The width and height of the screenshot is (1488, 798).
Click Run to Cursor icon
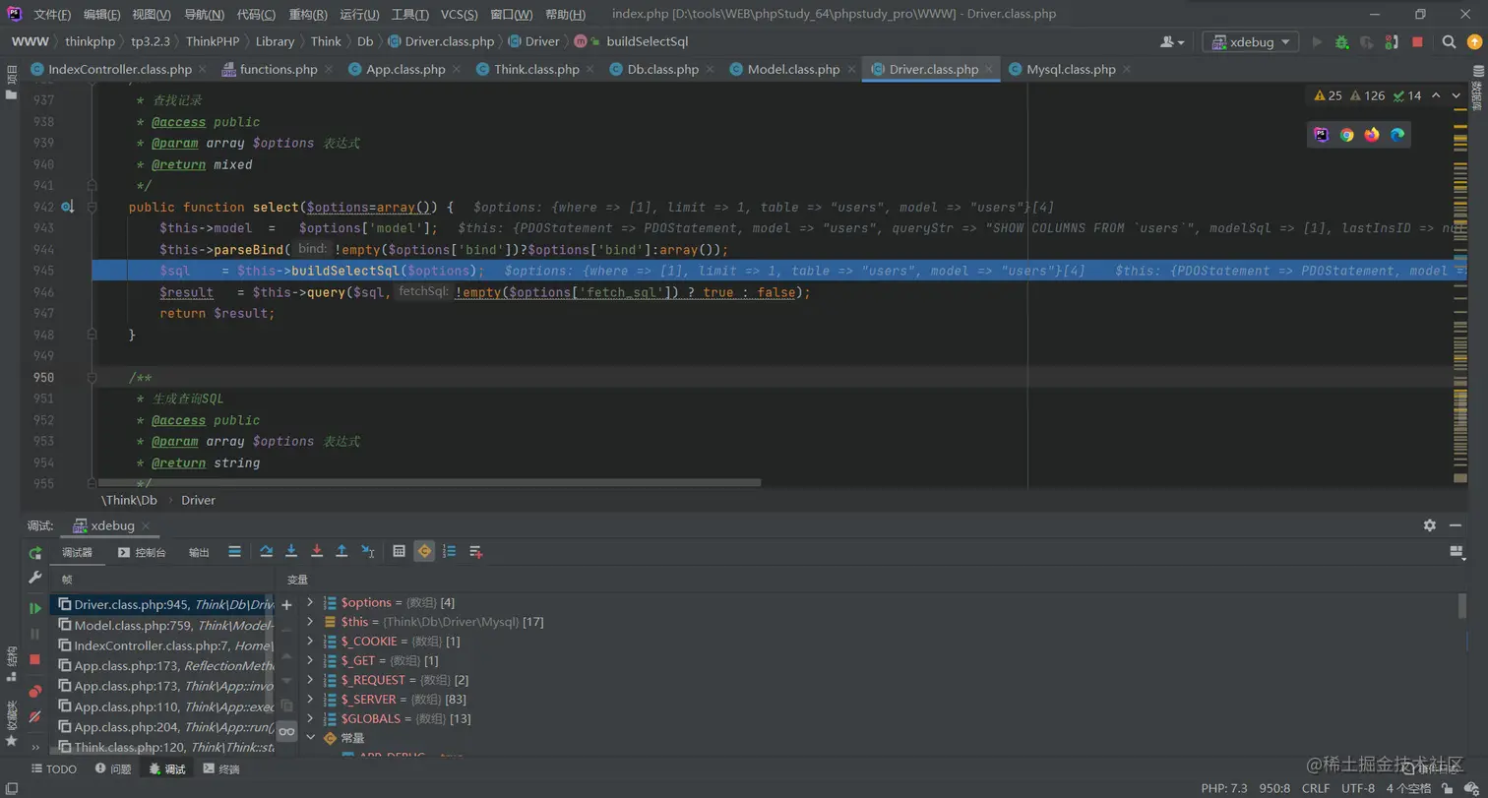[x=367, y=551]
